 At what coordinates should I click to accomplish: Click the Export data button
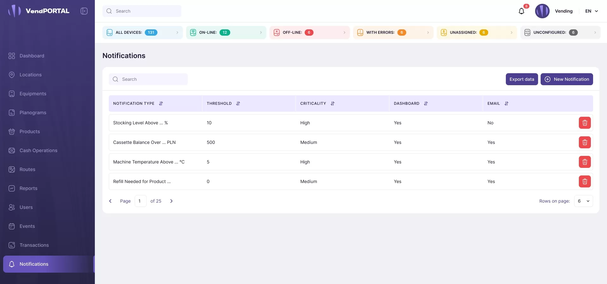(522, 79)
